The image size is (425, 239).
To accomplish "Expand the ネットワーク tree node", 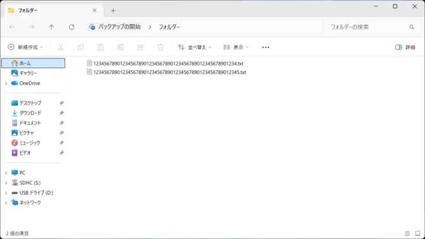I will tap(6, 203).
